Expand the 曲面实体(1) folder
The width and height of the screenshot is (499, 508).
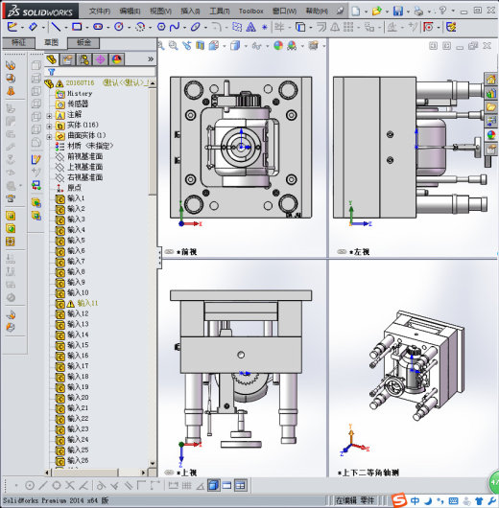[x=49, y=137]
